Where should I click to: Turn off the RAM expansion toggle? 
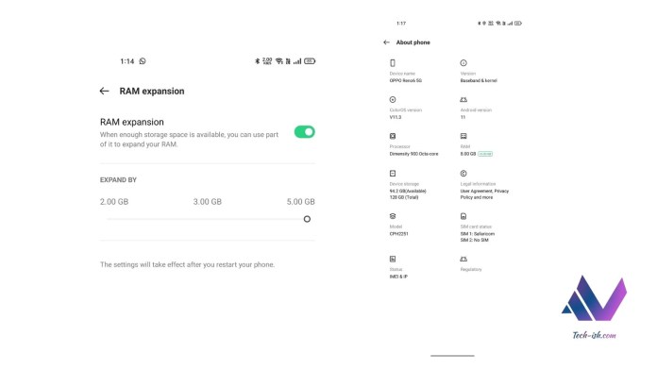point(304,132)
